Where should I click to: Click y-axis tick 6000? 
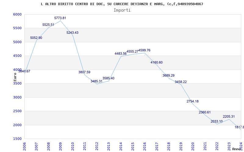(x=17, y=14)
